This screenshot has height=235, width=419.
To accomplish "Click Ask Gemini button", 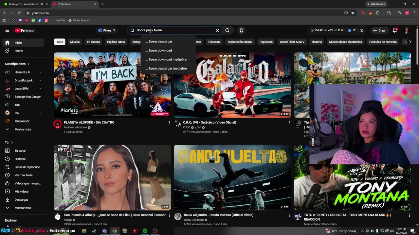I will pyautogui.click(x=376, y=4).
